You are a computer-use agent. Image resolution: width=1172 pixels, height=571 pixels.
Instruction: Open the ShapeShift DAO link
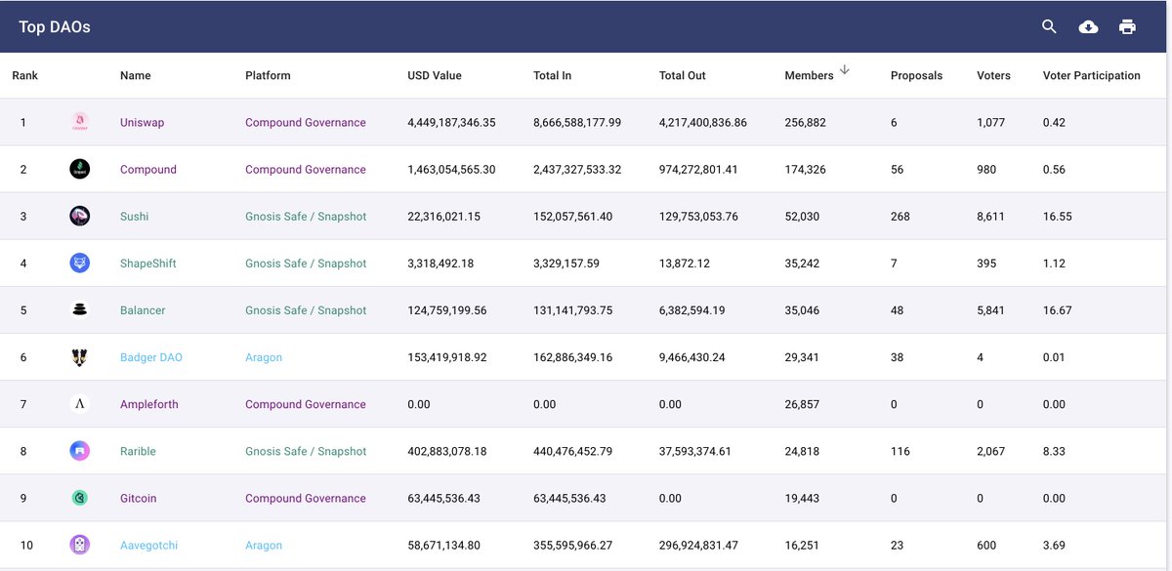(x=148, y=264)
